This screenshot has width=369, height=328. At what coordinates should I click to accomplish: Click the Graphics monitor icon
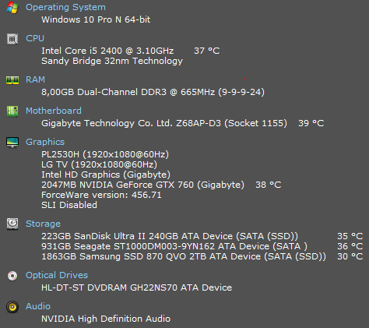[x=12, y=143]
